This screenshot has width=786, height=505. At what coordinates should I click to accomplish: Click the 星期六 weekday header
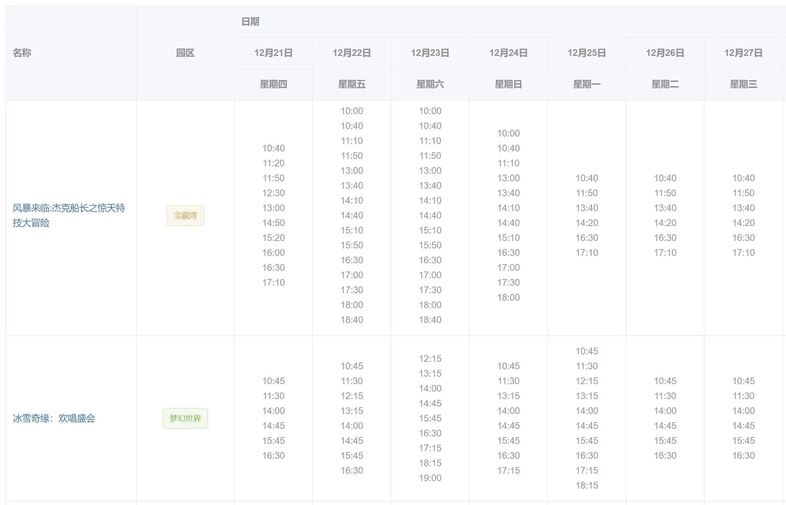(x=430, y=84)
